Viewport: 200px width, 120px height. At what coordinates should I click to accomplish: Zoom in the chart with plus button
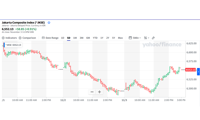99,92
